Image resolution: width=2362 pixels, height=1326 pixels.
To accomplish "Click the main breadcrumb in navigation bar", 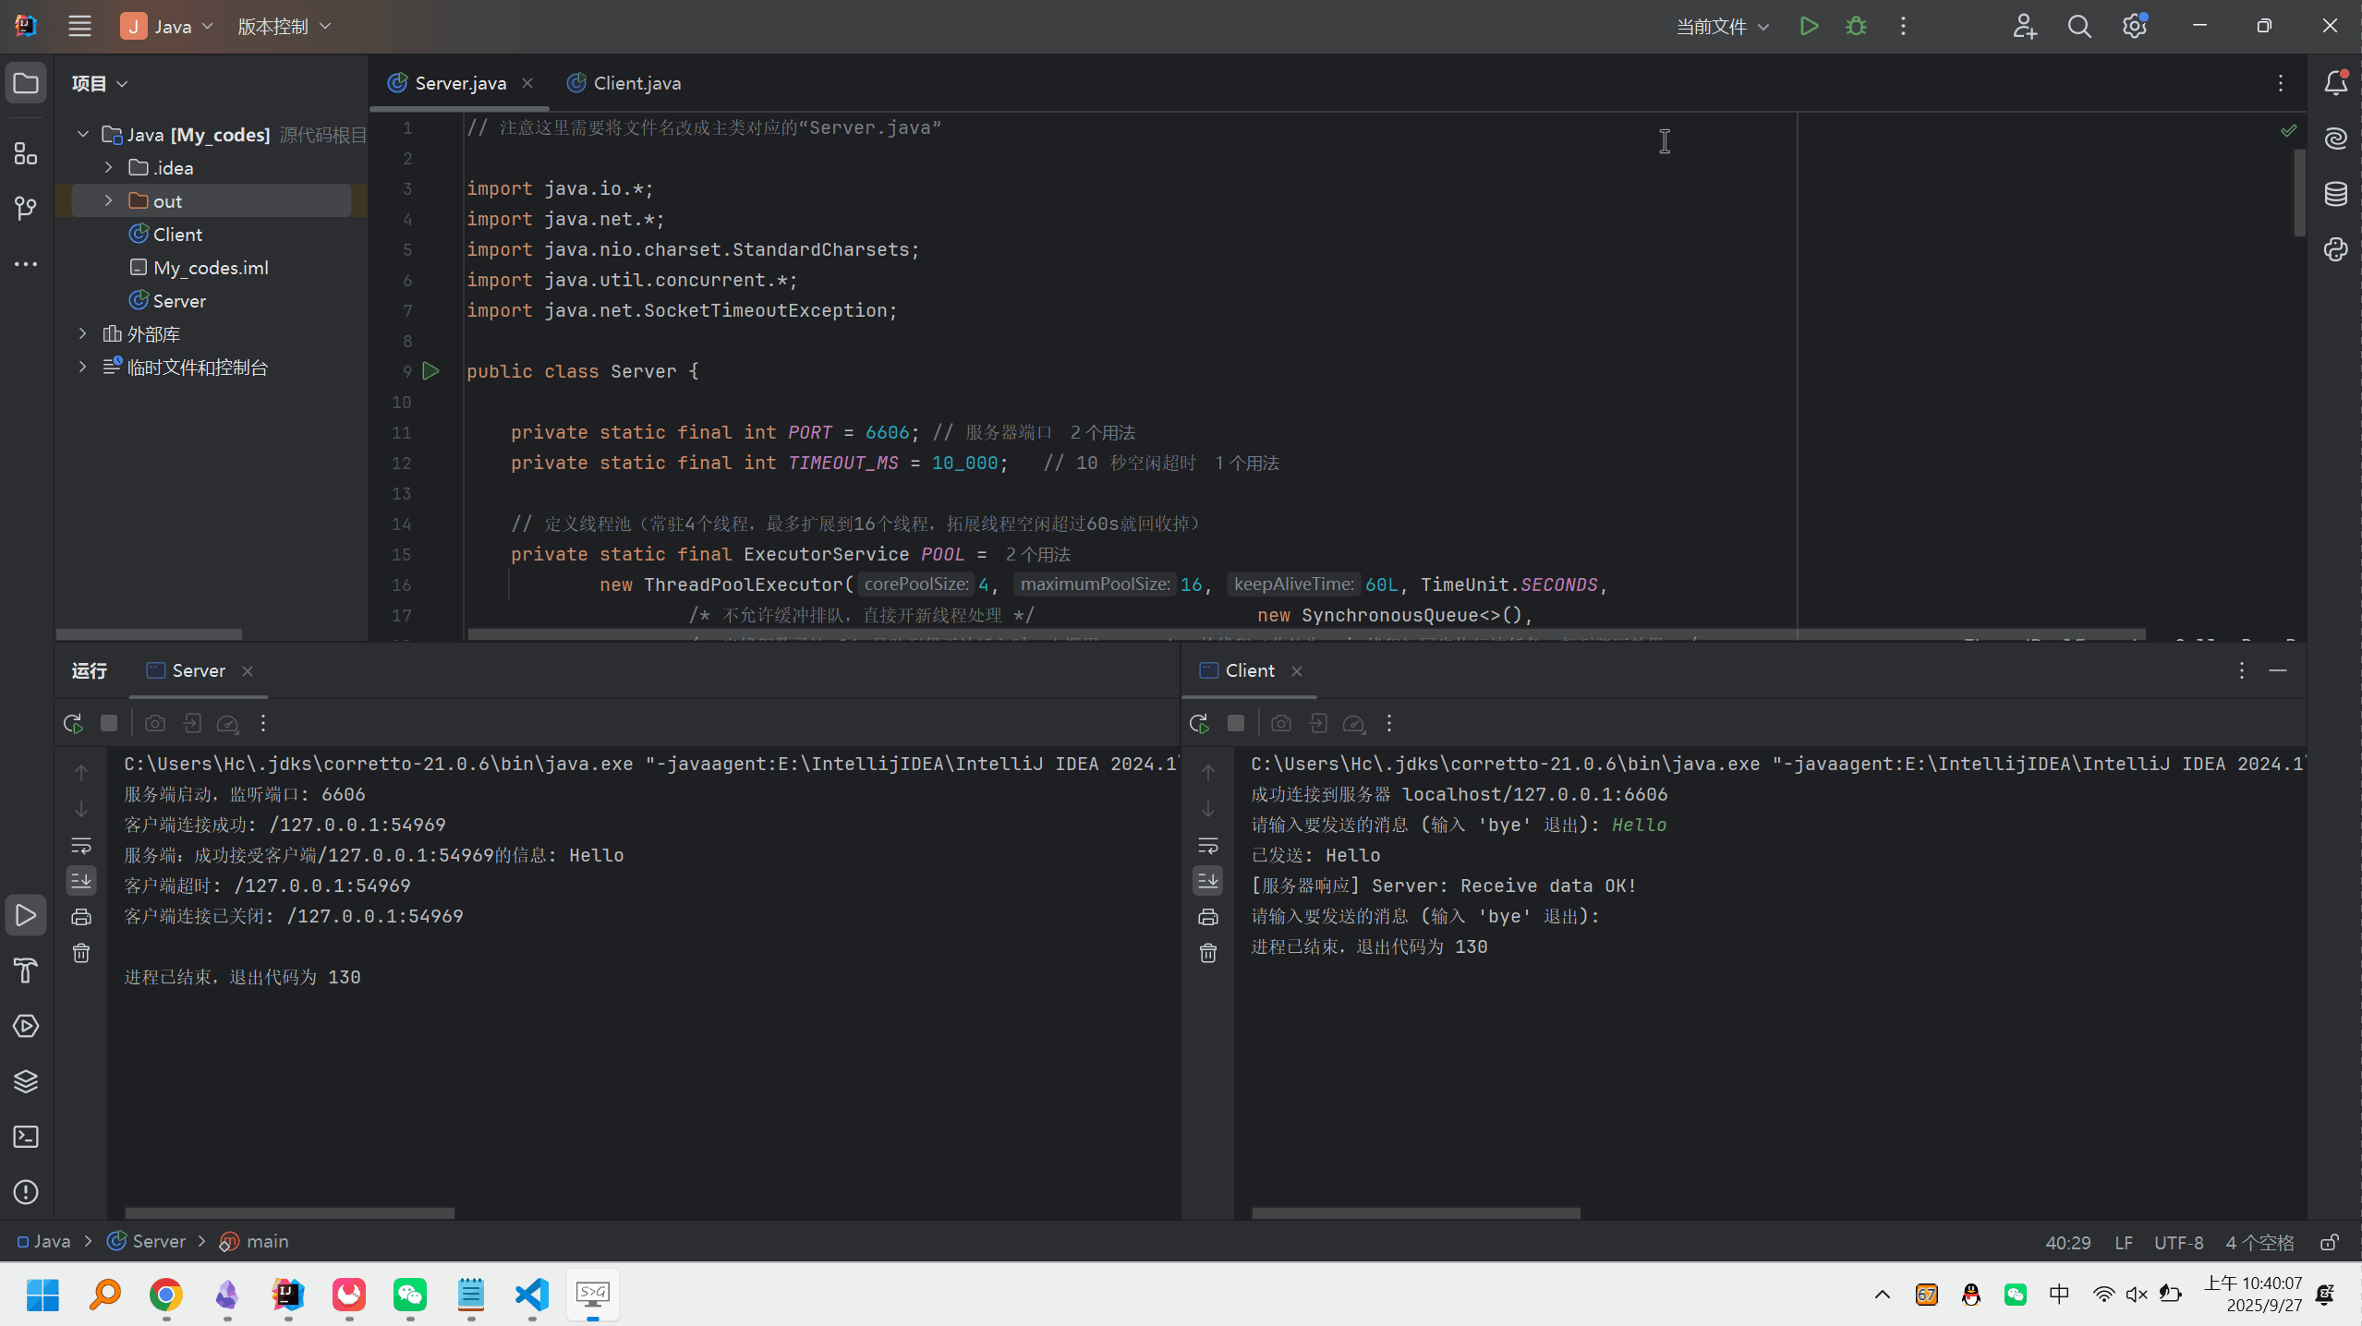I will point(266,1242).
